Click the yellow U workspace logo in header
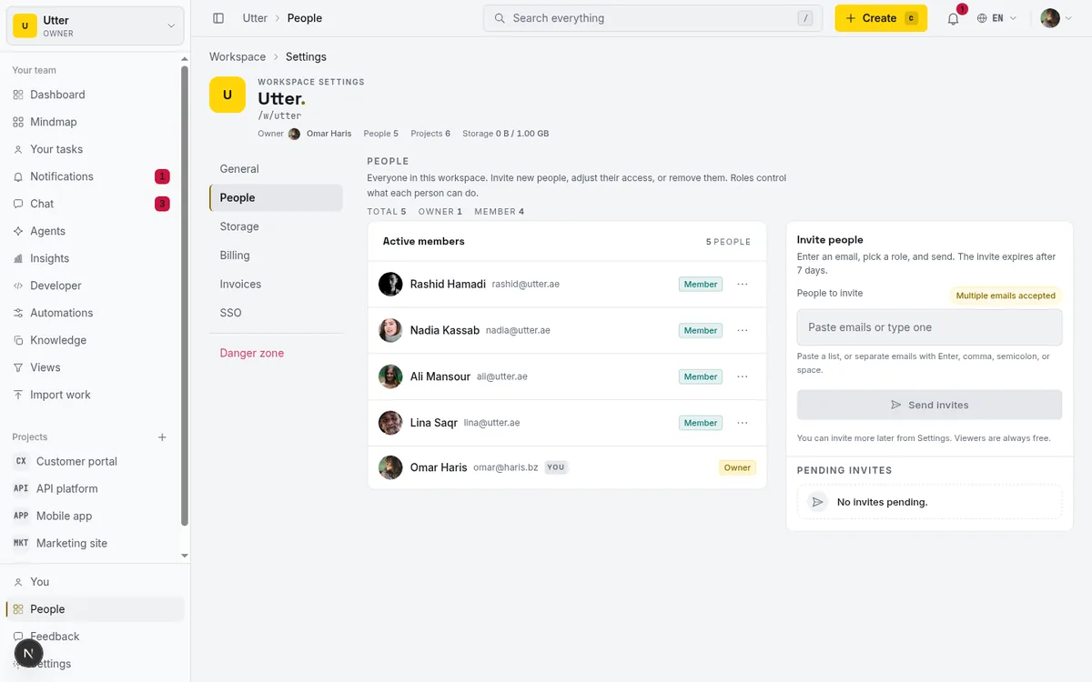 click(227, 95)
